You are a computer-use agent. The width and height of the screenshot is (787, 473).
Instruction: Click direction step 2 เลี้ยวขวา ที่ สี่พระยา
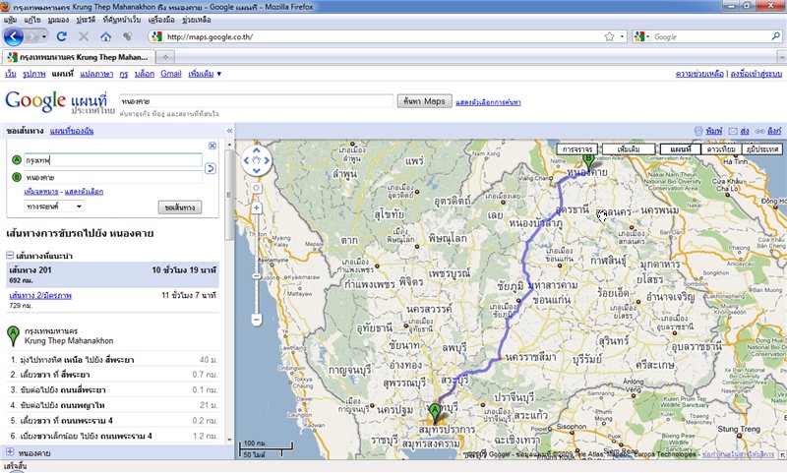(x=114, y=375)
